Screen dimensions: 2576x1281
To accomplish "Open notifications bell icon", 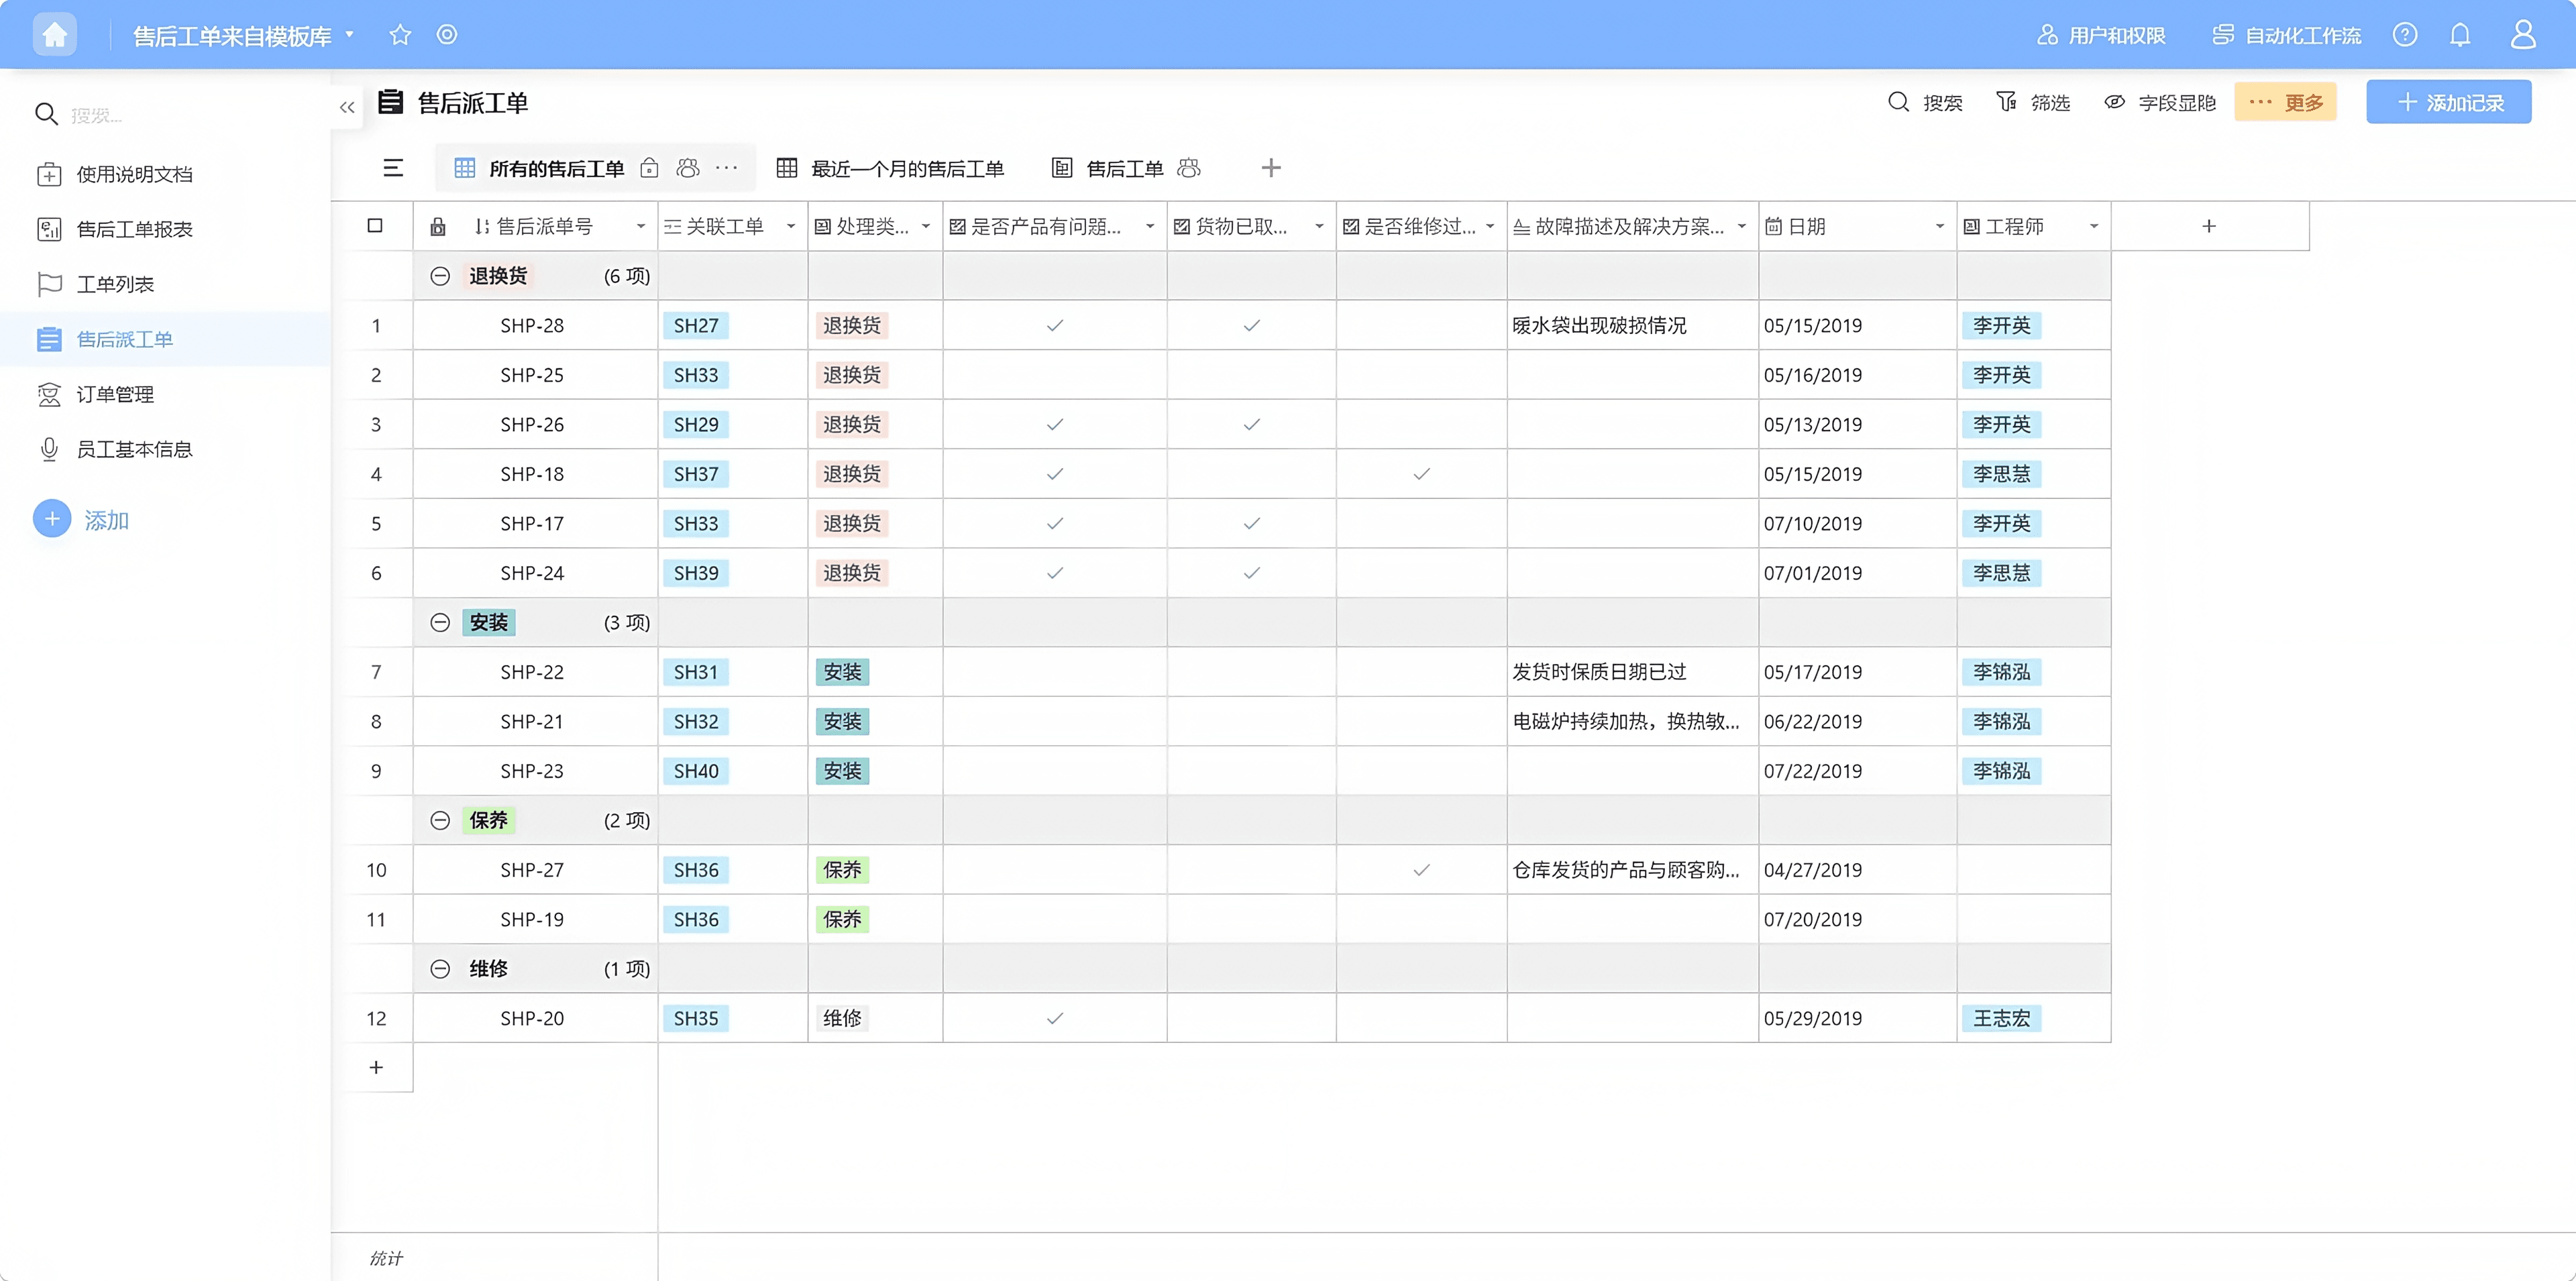I will point(2460,35).
